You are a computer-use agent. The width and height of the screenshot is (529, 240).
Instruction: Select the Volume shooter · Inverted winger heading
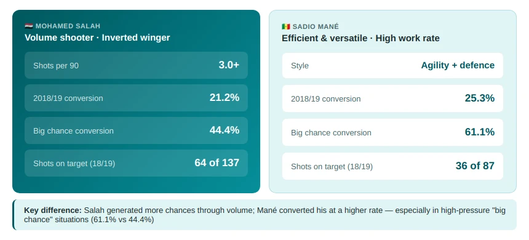[97, 38]
